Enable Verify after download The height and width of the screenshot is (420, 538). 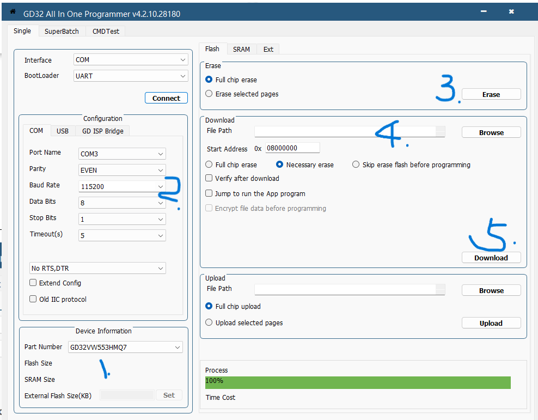click(x=209, y=178)
